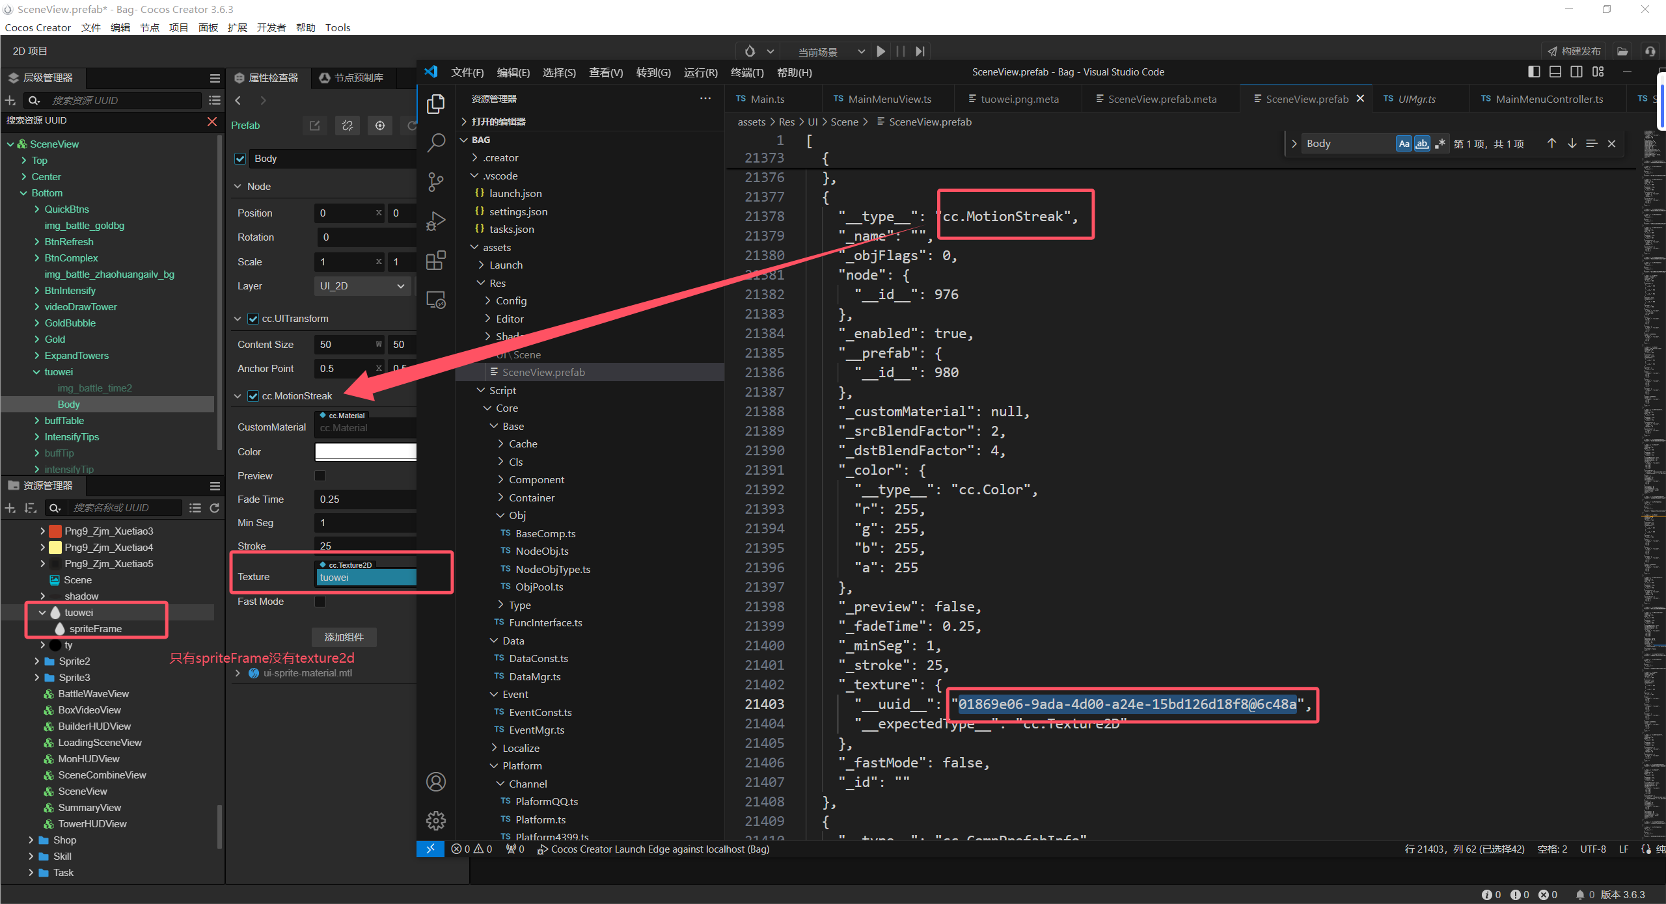Open VS Code Manage gear icon
This screenshot has height=904, width=1666.
point(435,821)
